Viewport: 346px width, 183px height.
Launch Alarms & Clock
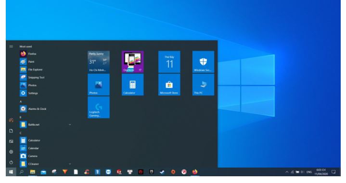coord(33,109)
